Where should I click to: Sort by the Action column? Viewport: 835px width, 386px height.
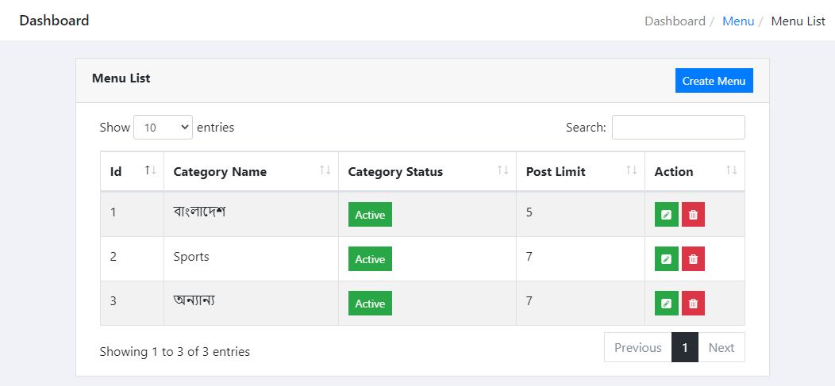[x=695, y=171]
